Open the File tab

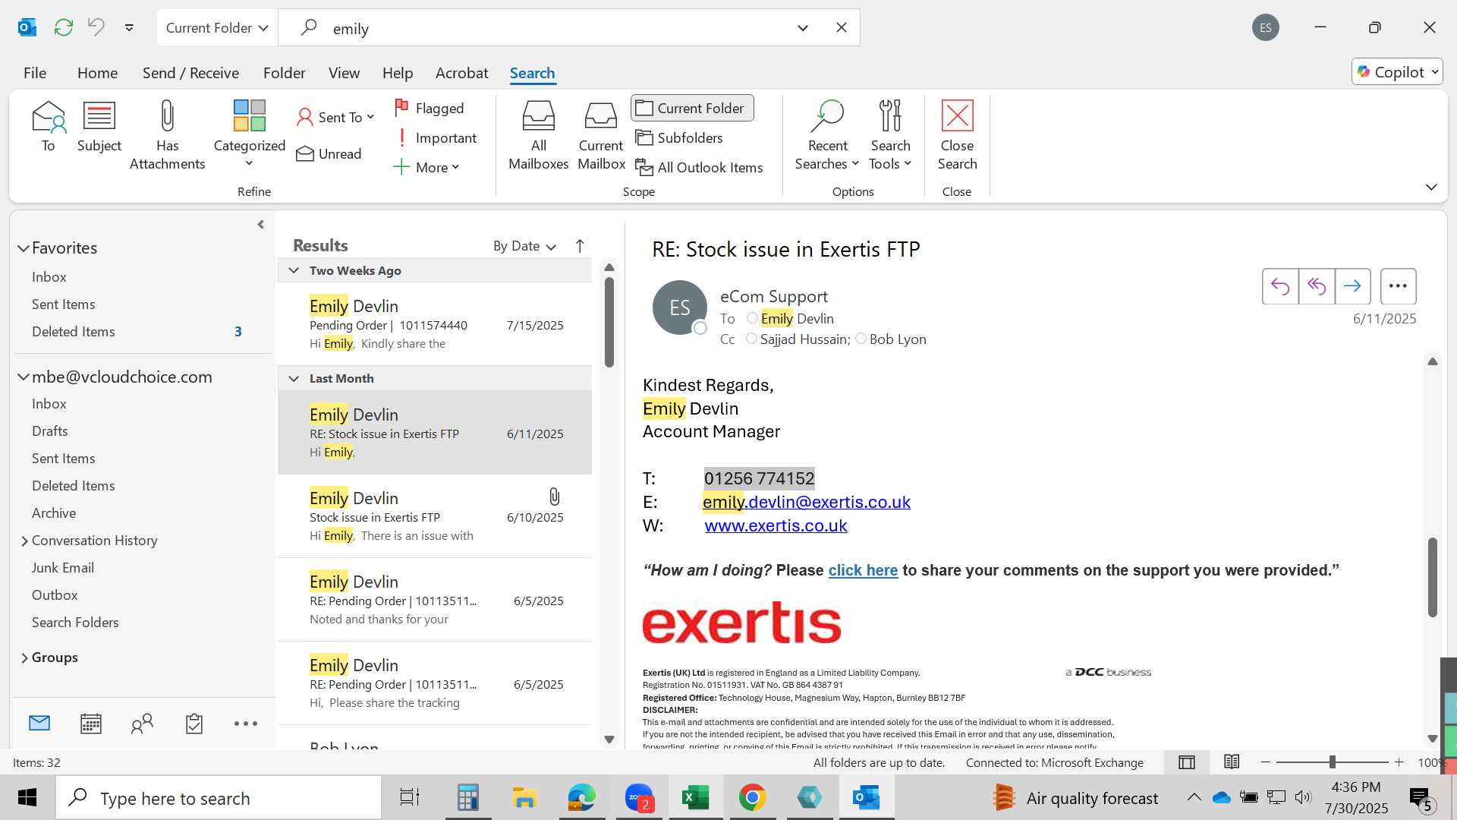tap(35, 73)
